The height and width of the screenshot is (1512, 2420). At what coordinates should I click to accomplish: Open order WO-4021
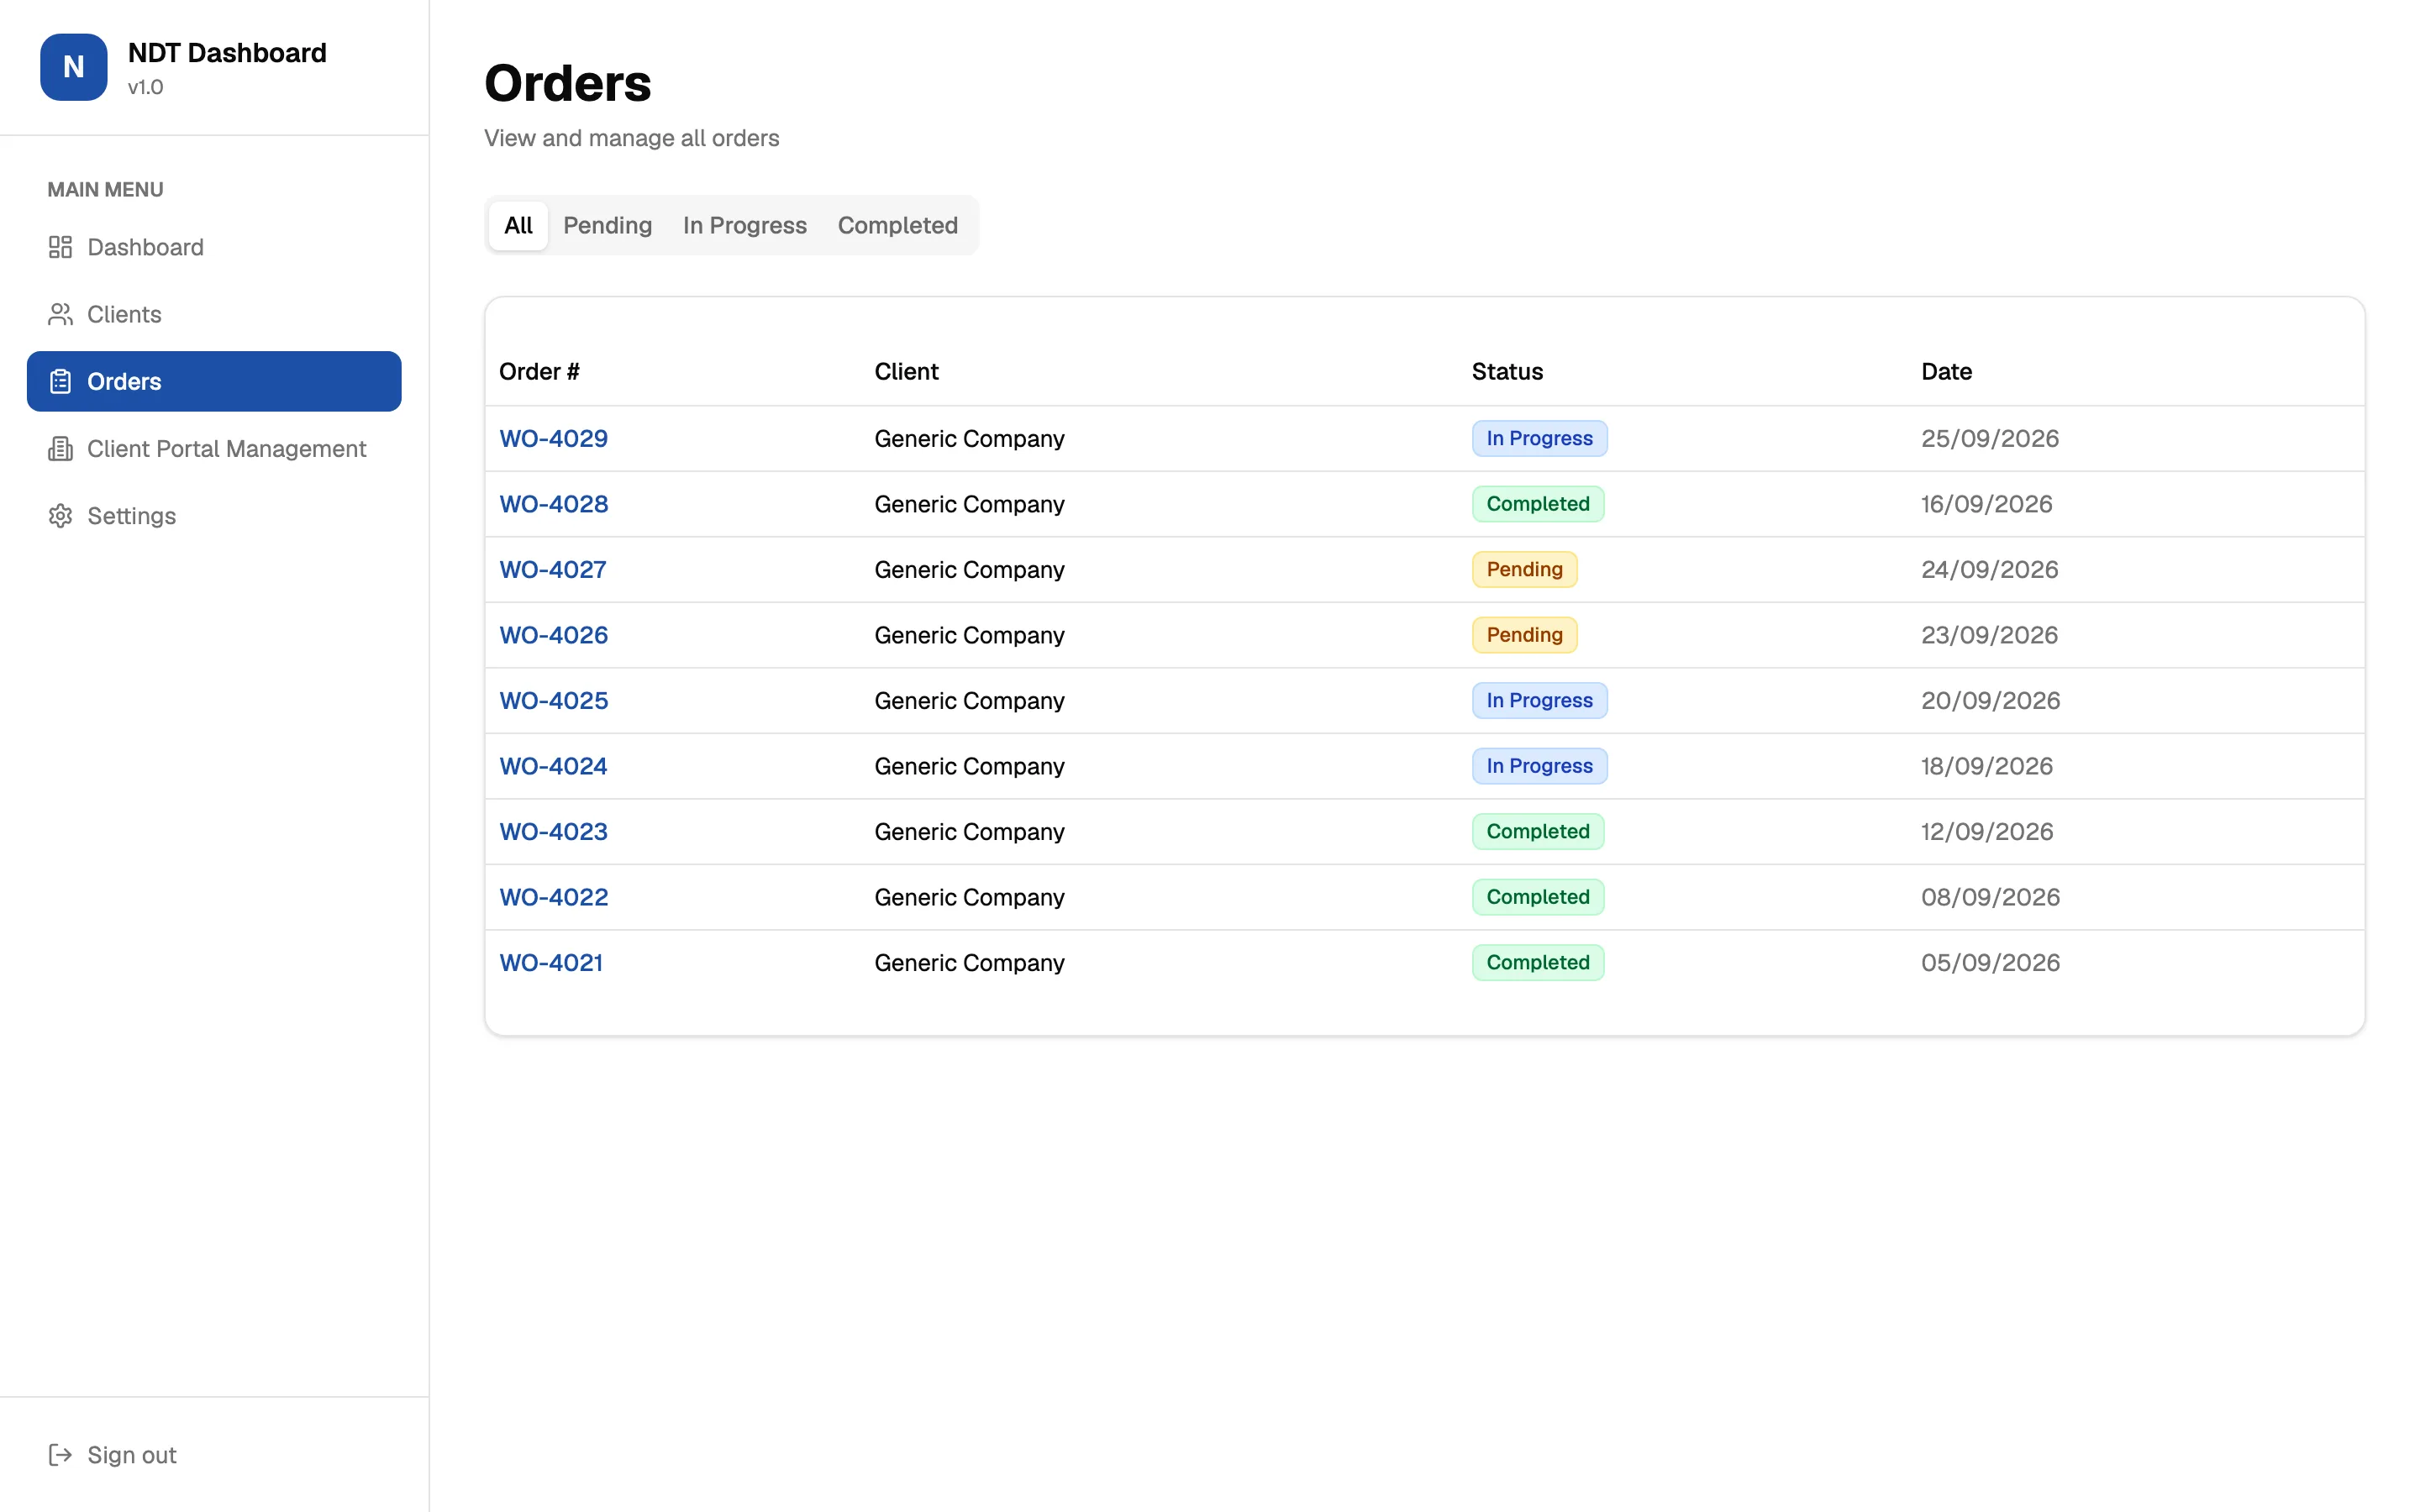[551, 962]
